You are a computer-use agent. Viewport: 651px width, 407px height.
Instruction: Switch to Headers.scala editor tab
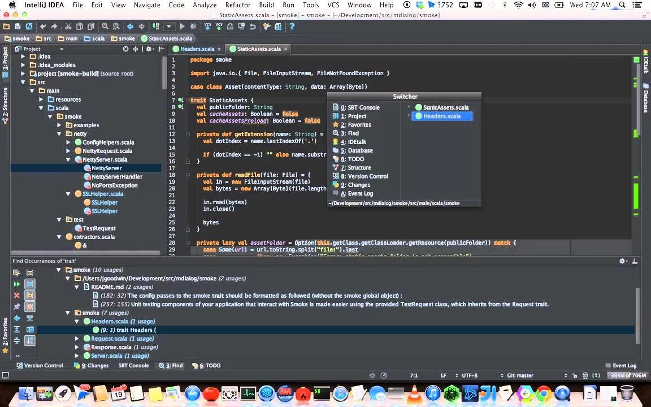[x=197, y=49]
